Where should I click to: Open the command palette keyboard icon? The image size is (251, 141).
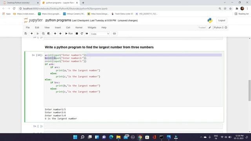tap(114, 34)
